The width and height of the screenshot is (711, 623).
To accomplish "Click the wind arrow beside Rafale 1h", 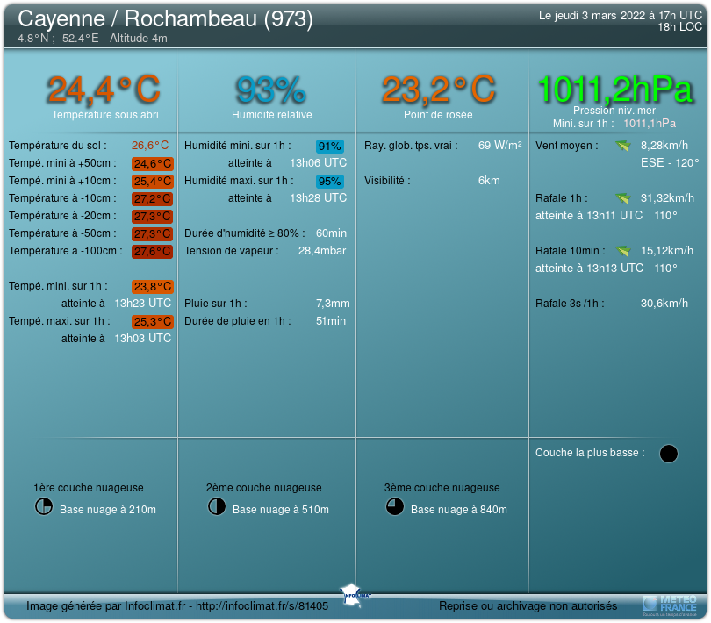I will (623, 198).
